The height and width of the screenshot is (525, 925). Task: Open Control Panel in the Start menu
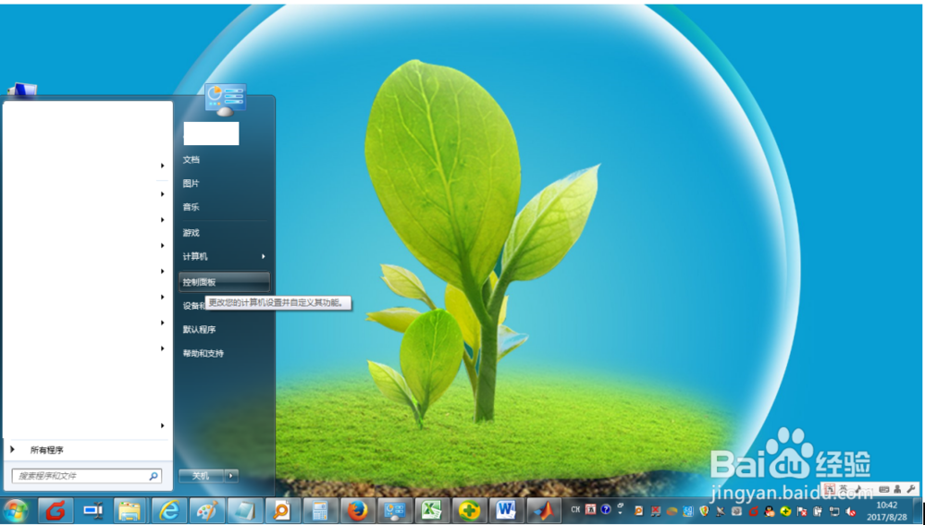pyautogui.click(x=224, y=282)
